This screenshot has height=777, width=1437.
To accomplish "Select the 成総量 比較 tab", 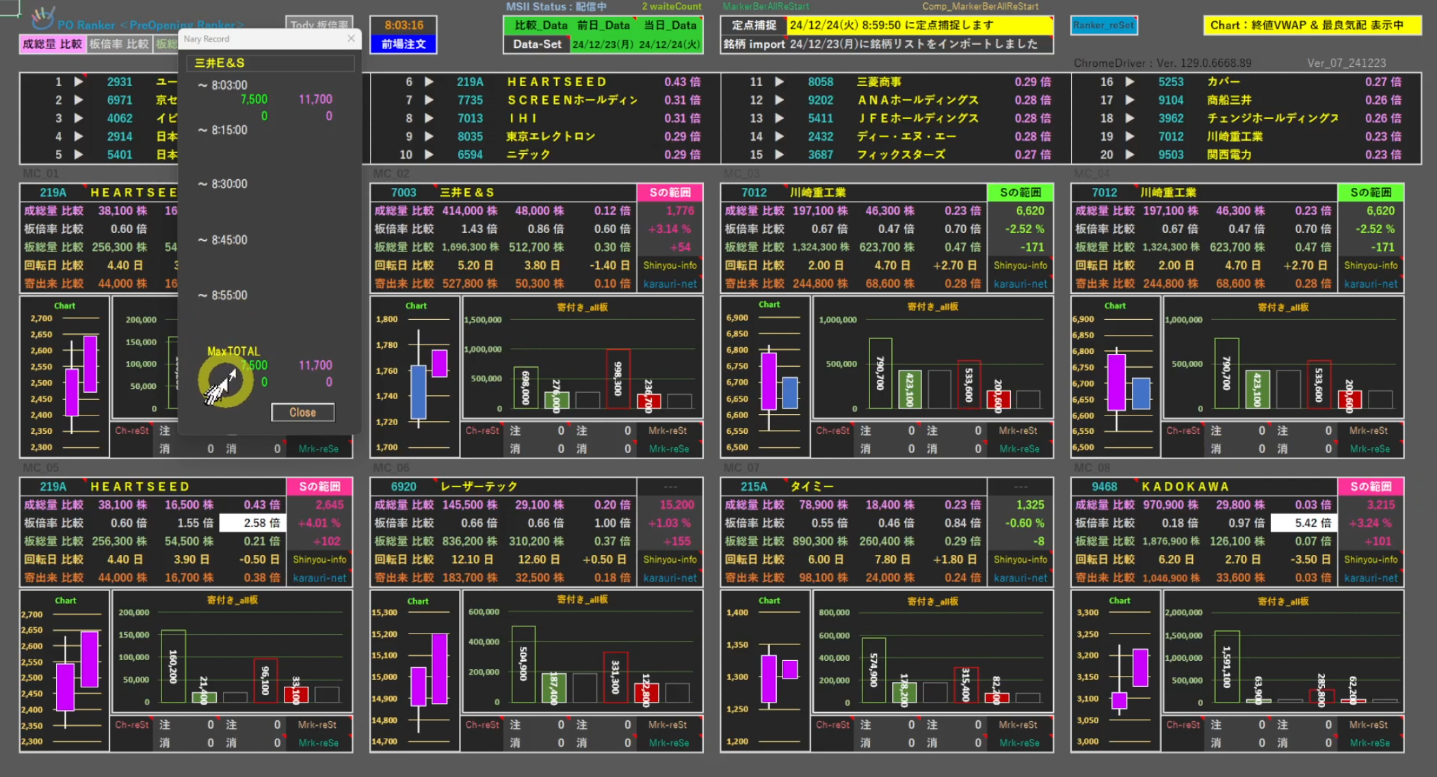I will coord(52,44).
